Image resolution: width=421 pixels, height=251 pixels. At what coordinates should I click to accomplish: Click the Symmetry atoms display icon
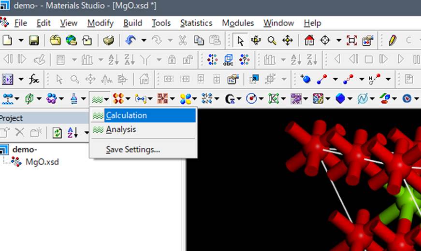[212, 59]
